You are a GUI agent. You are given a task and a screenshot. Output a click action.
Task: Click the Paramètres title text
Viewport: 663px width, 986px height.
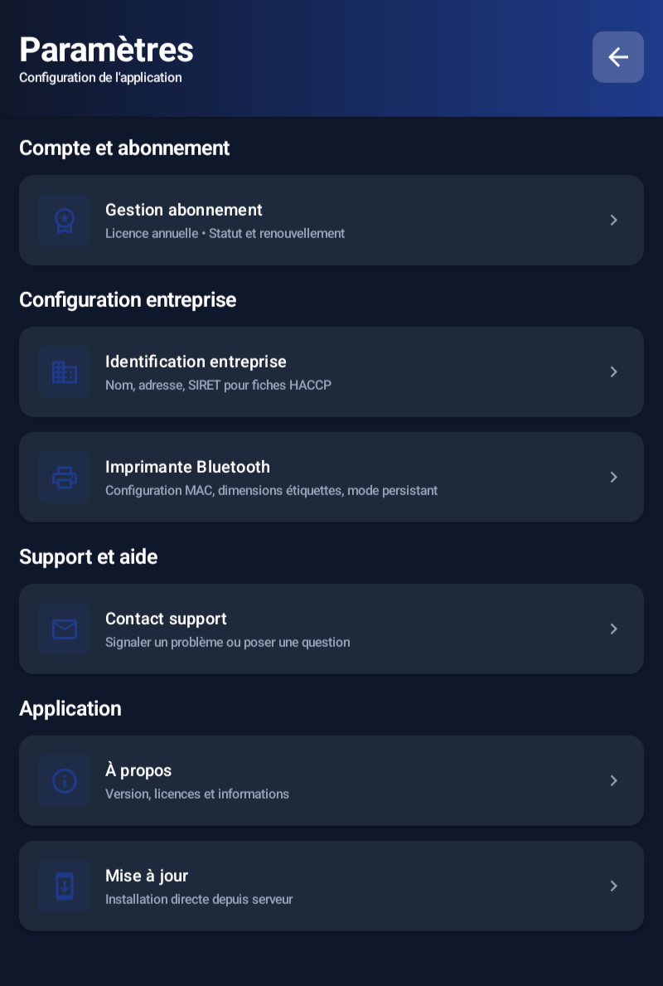pyautogui.click(x=106, y=50)
